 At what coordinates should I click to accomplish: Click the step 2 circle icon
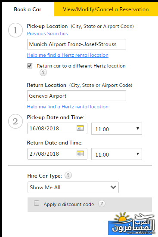click(x=15, y=121)
